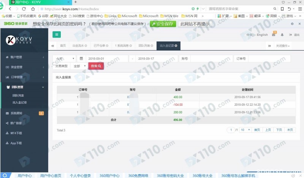This screenshot has height=178, width=304.
Task: Switch language to English
Action: pyautogui.click(x=262, y=35)
